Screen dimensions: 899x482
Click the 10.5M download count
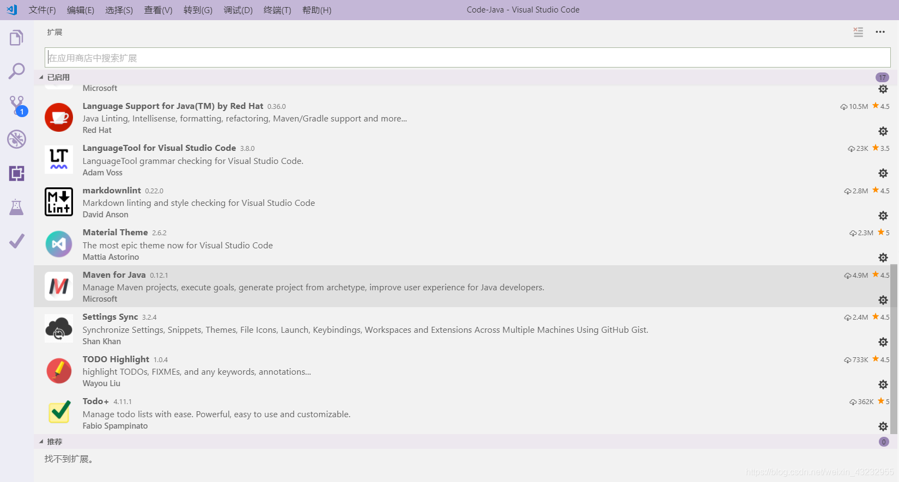tap(854, 107)
